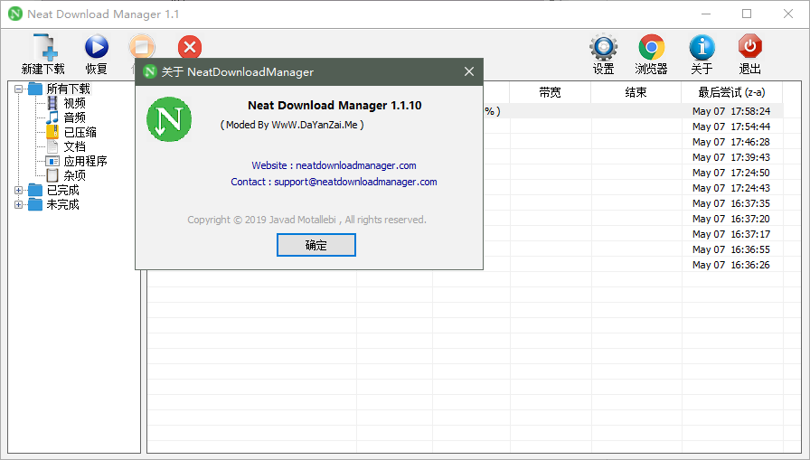
Task: Expand the 已完成 tree node
Action: pos(19,190)
